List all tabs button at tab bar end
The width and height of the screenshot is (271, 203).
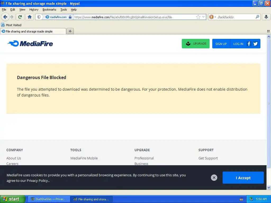coord(268,31)
